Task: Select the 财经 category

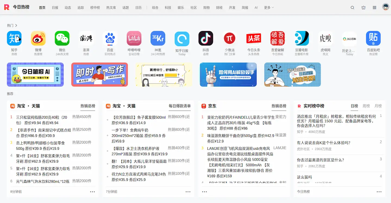Action: (x=219, y=8)
